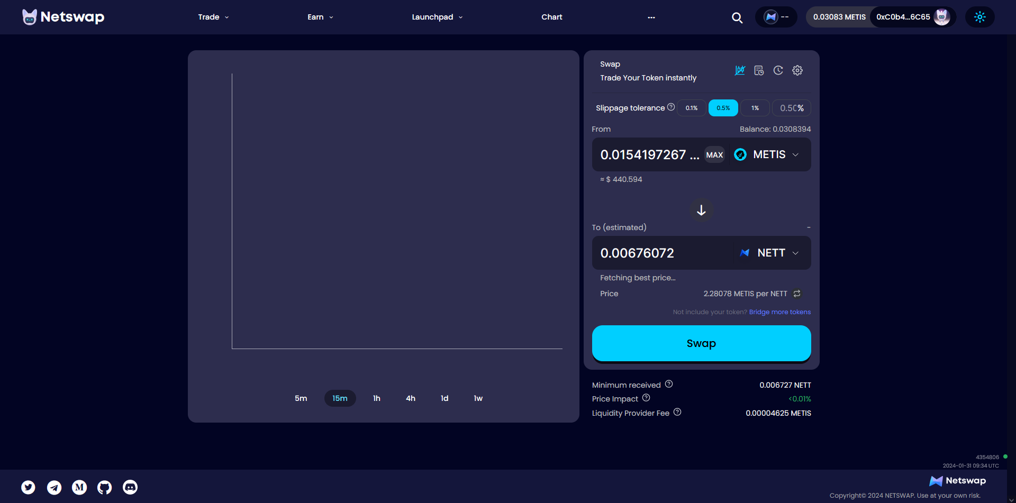The image size is (1016, 503).
Task: Click the Bridge more tokens link
Action: (x=779, y=312)
